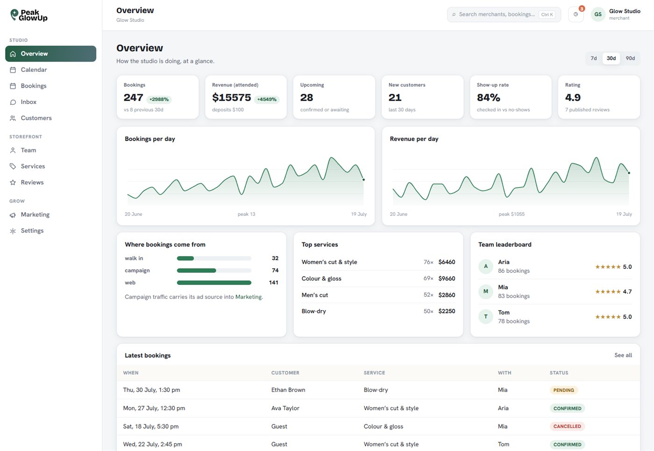654x451 pixels.
Task: Click the campaign bookings progress bar
Action: 214,271
